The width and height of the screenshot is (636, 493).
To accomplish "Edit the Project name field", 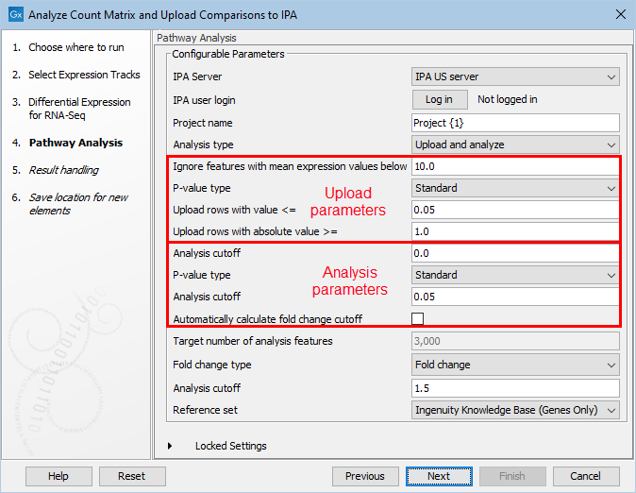I will (515, 123).
